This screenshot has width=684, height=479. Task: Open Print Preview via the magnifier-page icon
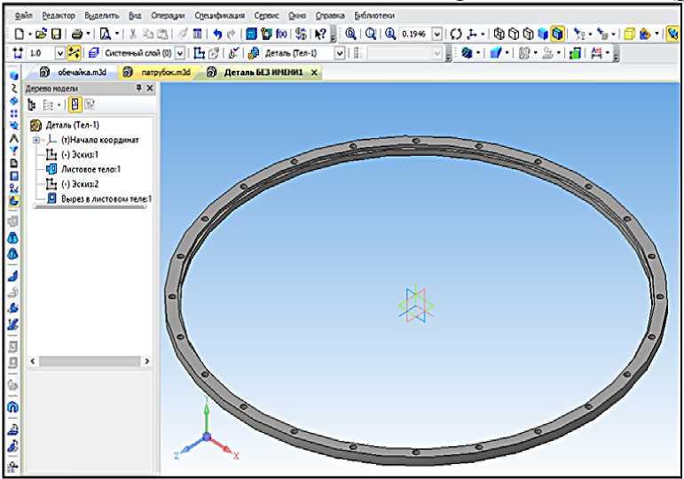(x=106, y=34)
